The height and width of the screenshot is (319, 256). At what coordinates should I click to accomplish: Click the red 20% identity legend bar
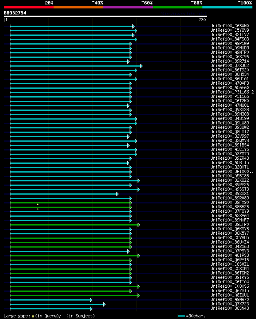pos(29,7)
